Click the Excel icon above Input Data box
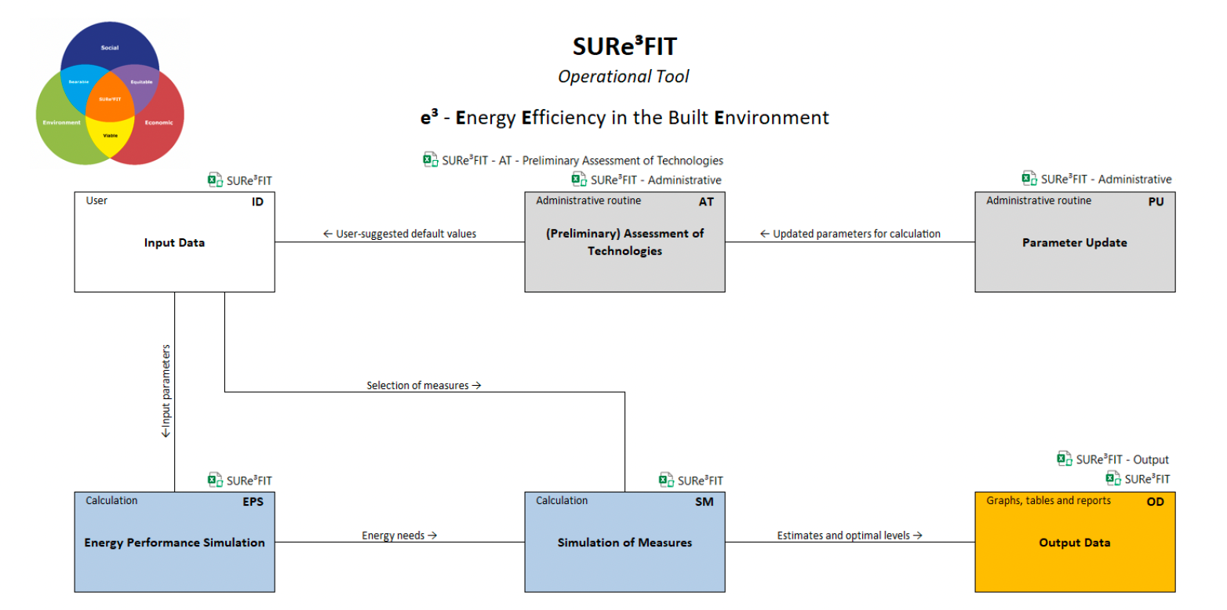The height and width of the screenshot is (610, 1227). 215,180
